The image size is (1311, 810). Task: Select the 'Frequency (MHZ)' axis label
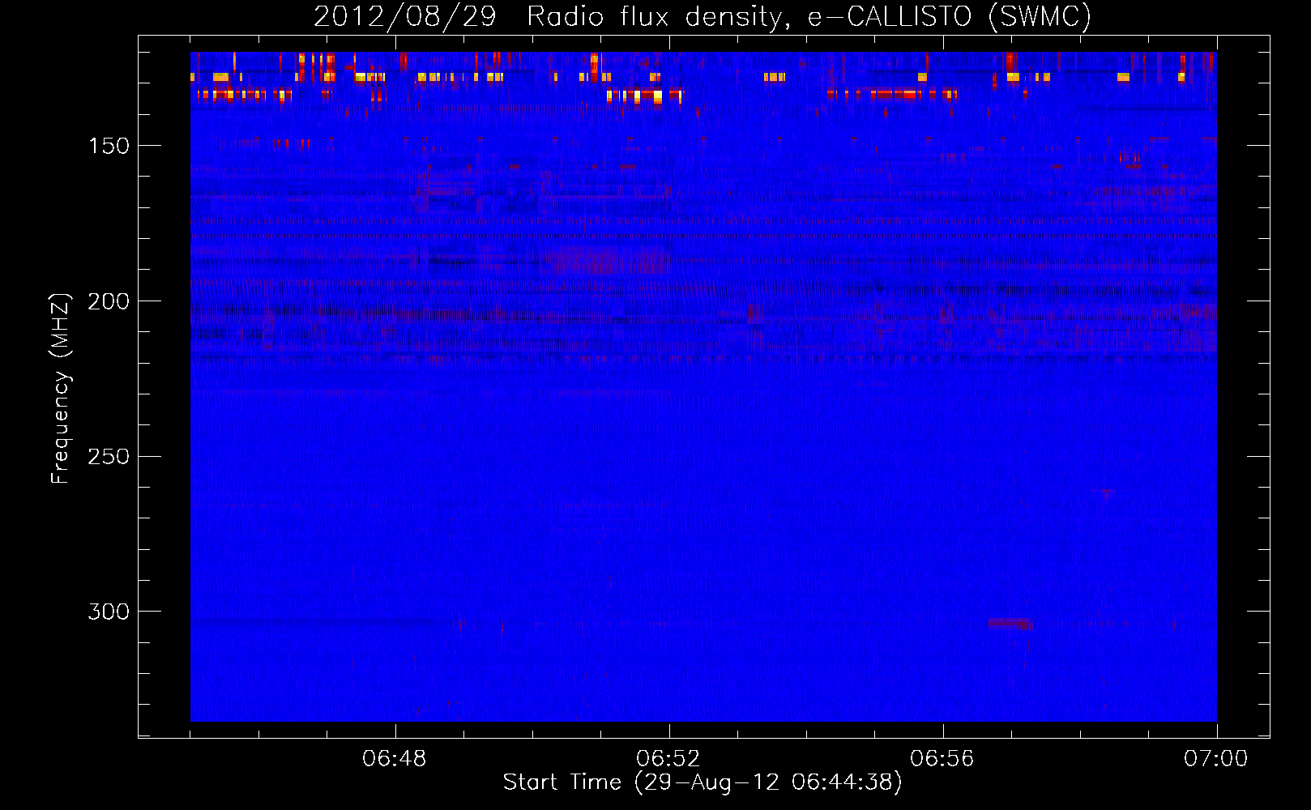61,388
